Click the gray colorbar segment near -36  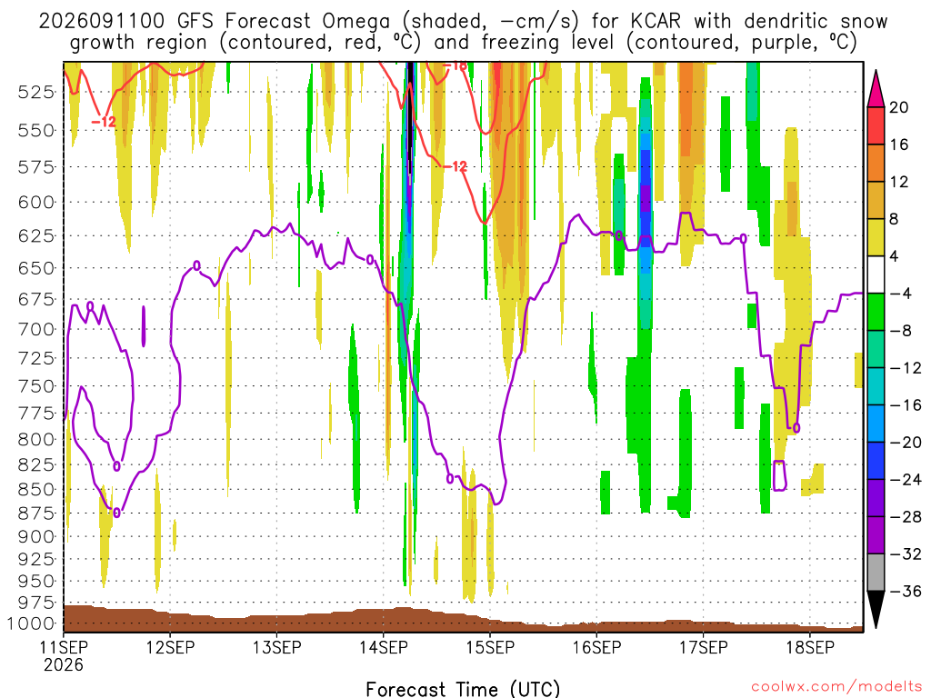click(876, 573)
